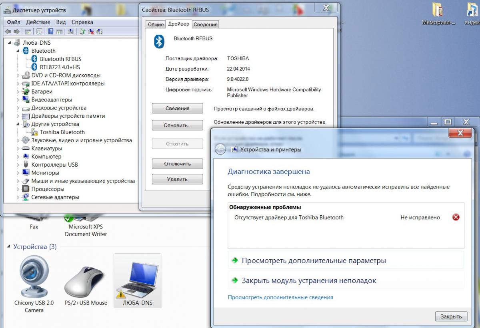The image size is (480, 328).
Task: Switch to the Драйвер tab
Action: 178,24
